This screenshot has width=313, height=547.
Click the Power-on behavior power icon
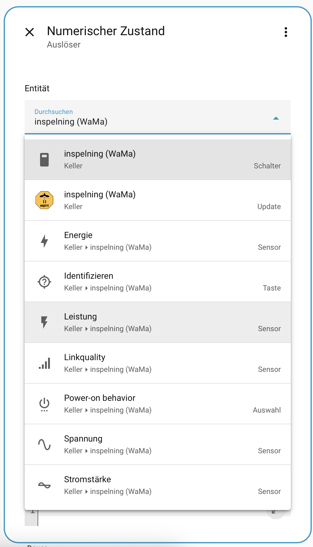[x=44, y=404]
